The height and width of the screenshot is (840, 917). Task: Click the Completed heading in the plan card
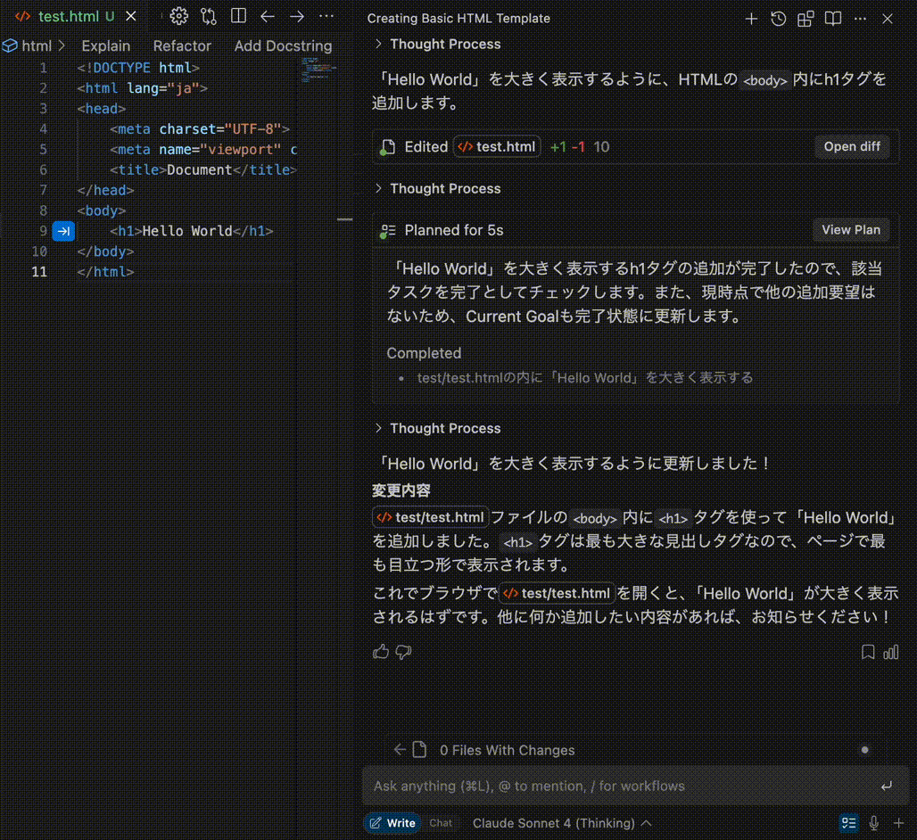pos(424,353)
